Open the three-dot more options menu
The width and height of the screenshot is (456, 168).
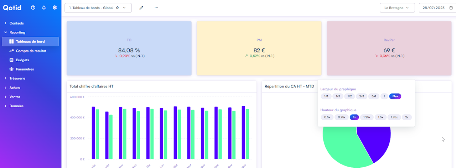[x=156, y=8]
